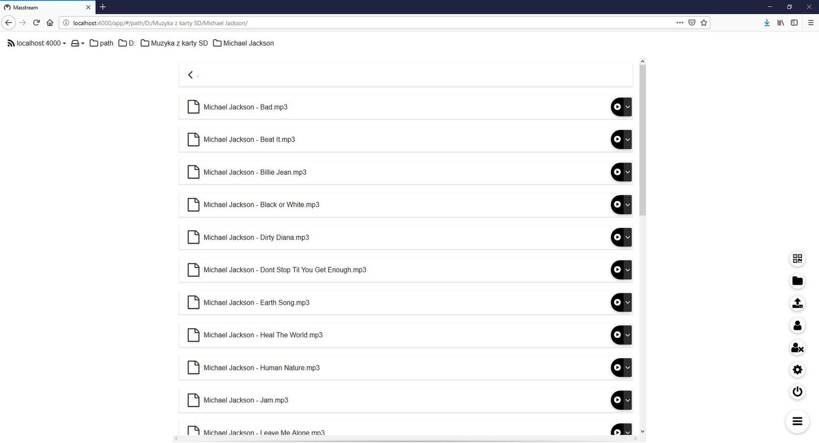
Task: Expand options arrow for Beat It.mp3
Action: [628, 139]
